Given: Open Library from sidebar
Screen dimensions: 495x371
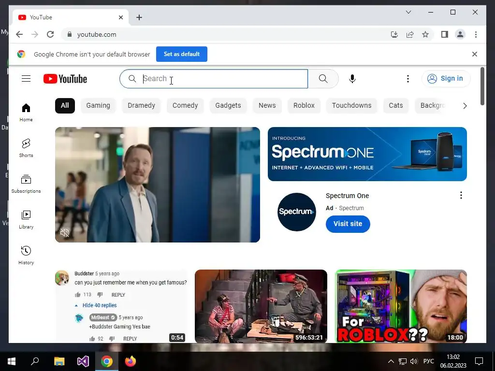Looking at the screenshot, I should tap(26, 220).
